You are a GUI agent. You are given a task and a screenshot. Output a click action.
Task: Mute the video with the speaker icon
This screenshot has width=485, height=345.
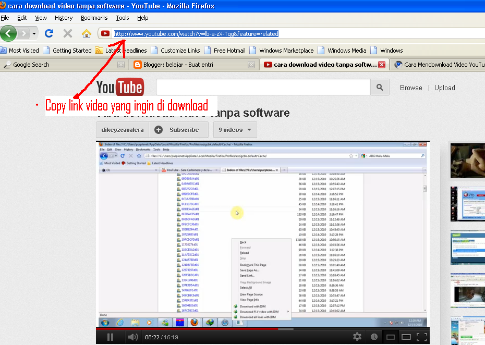tap(133, 337)
